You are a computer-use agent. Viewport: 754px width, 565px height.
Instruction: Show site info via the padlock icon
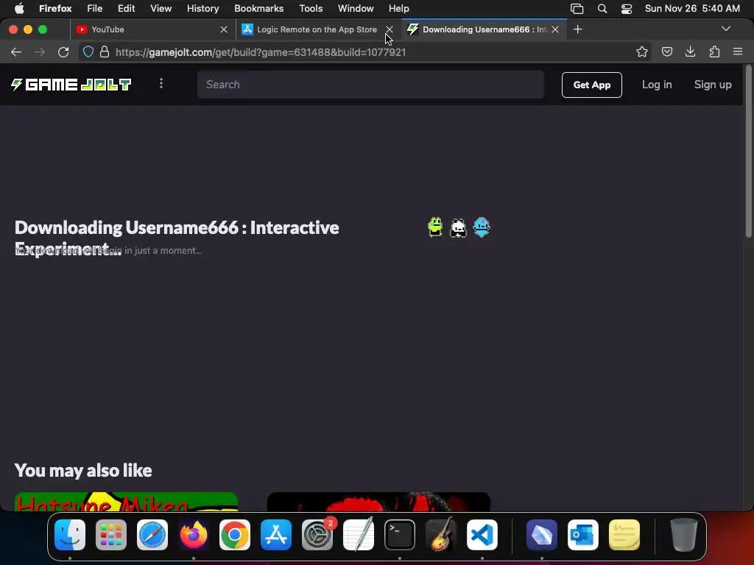[105, 52]
